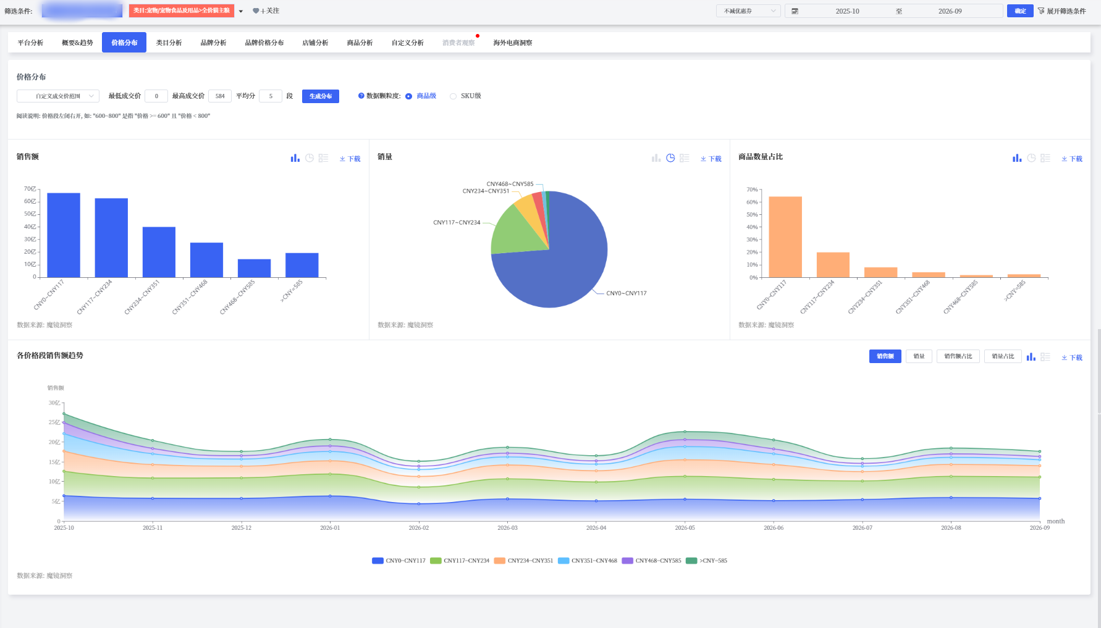The height and width of the screenshot is (628, 1101).
Task: Select bar chart view in 商品数量占比 panel
Action: pyautogui.click(x=1017, y=158)
